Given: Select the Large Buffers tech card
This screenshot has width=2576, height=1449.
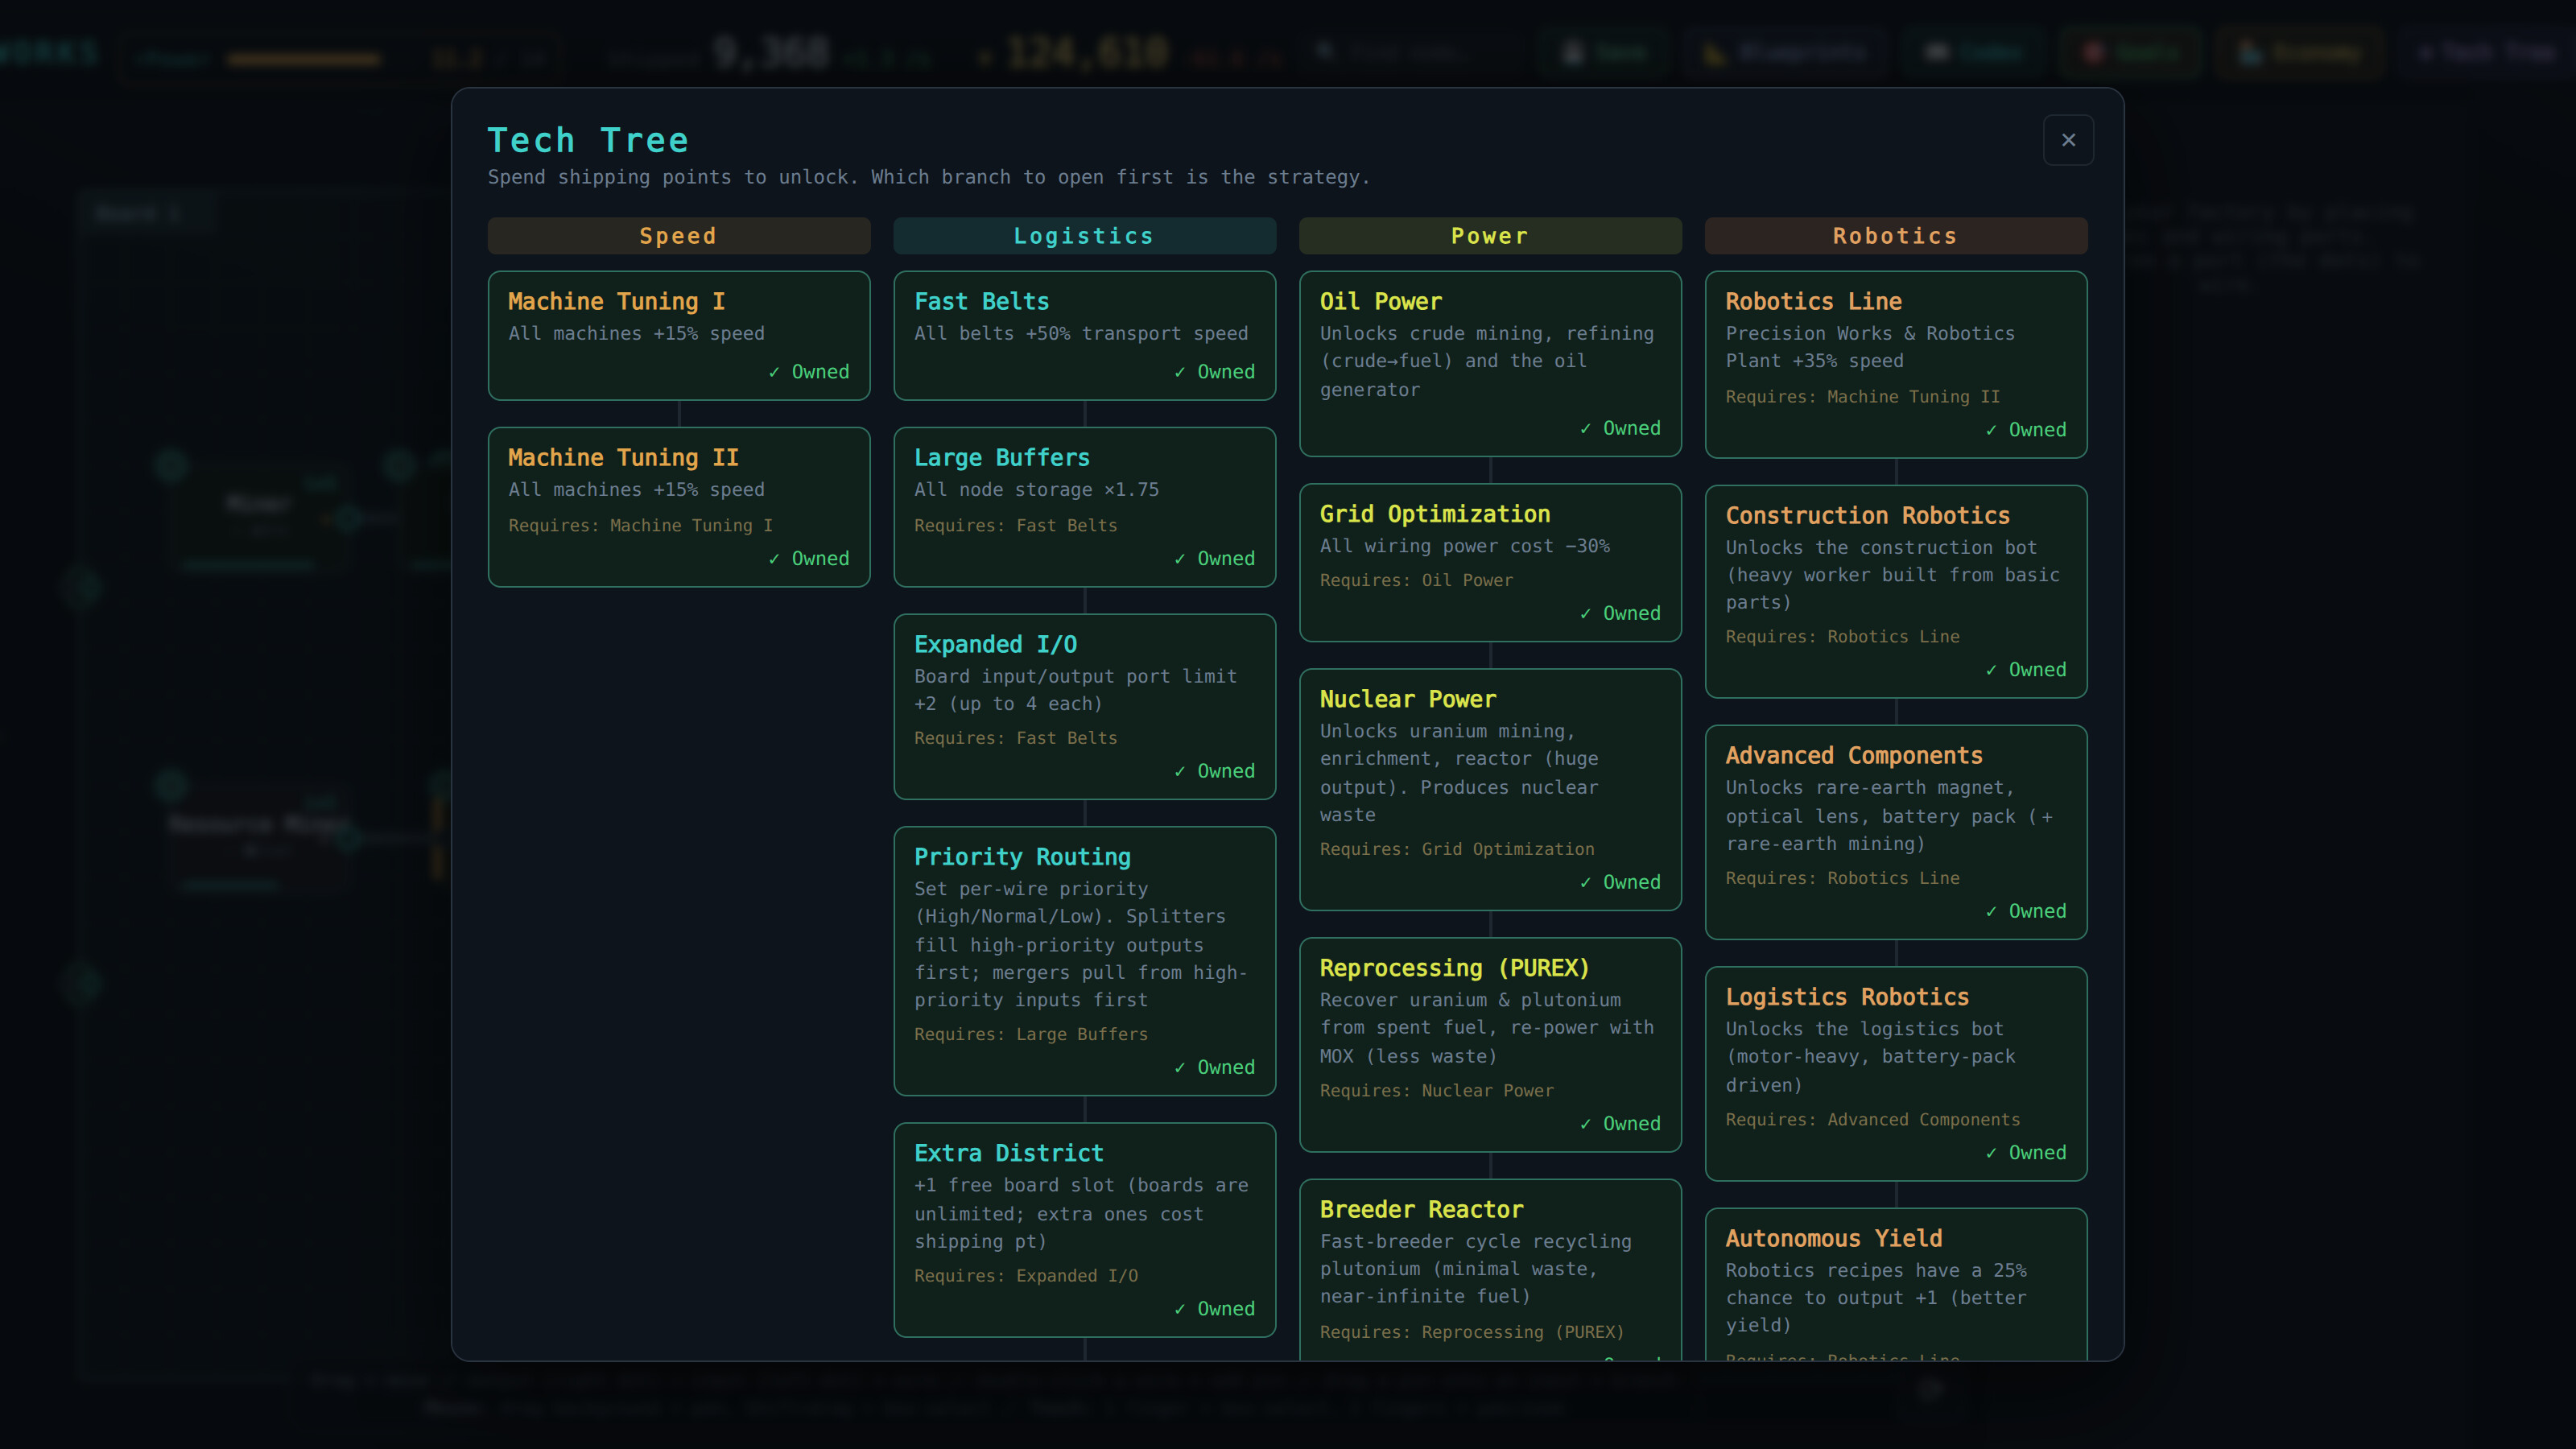Looking at the screenshot, I should coord(1084,507).
